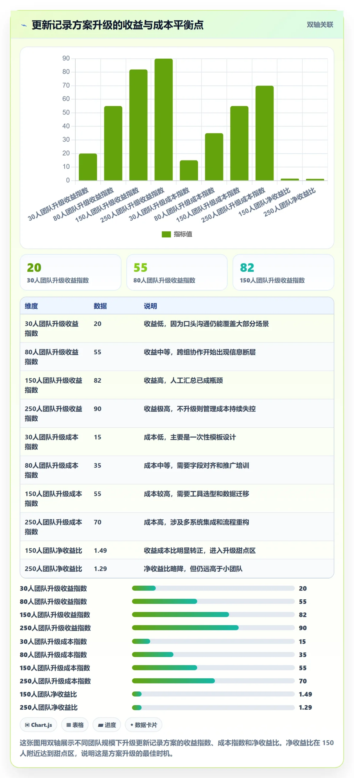The image size is (354, 778).
Task: Click the 80人团队升级成本指数 bar in the chart
Action: tap(214, 157)
